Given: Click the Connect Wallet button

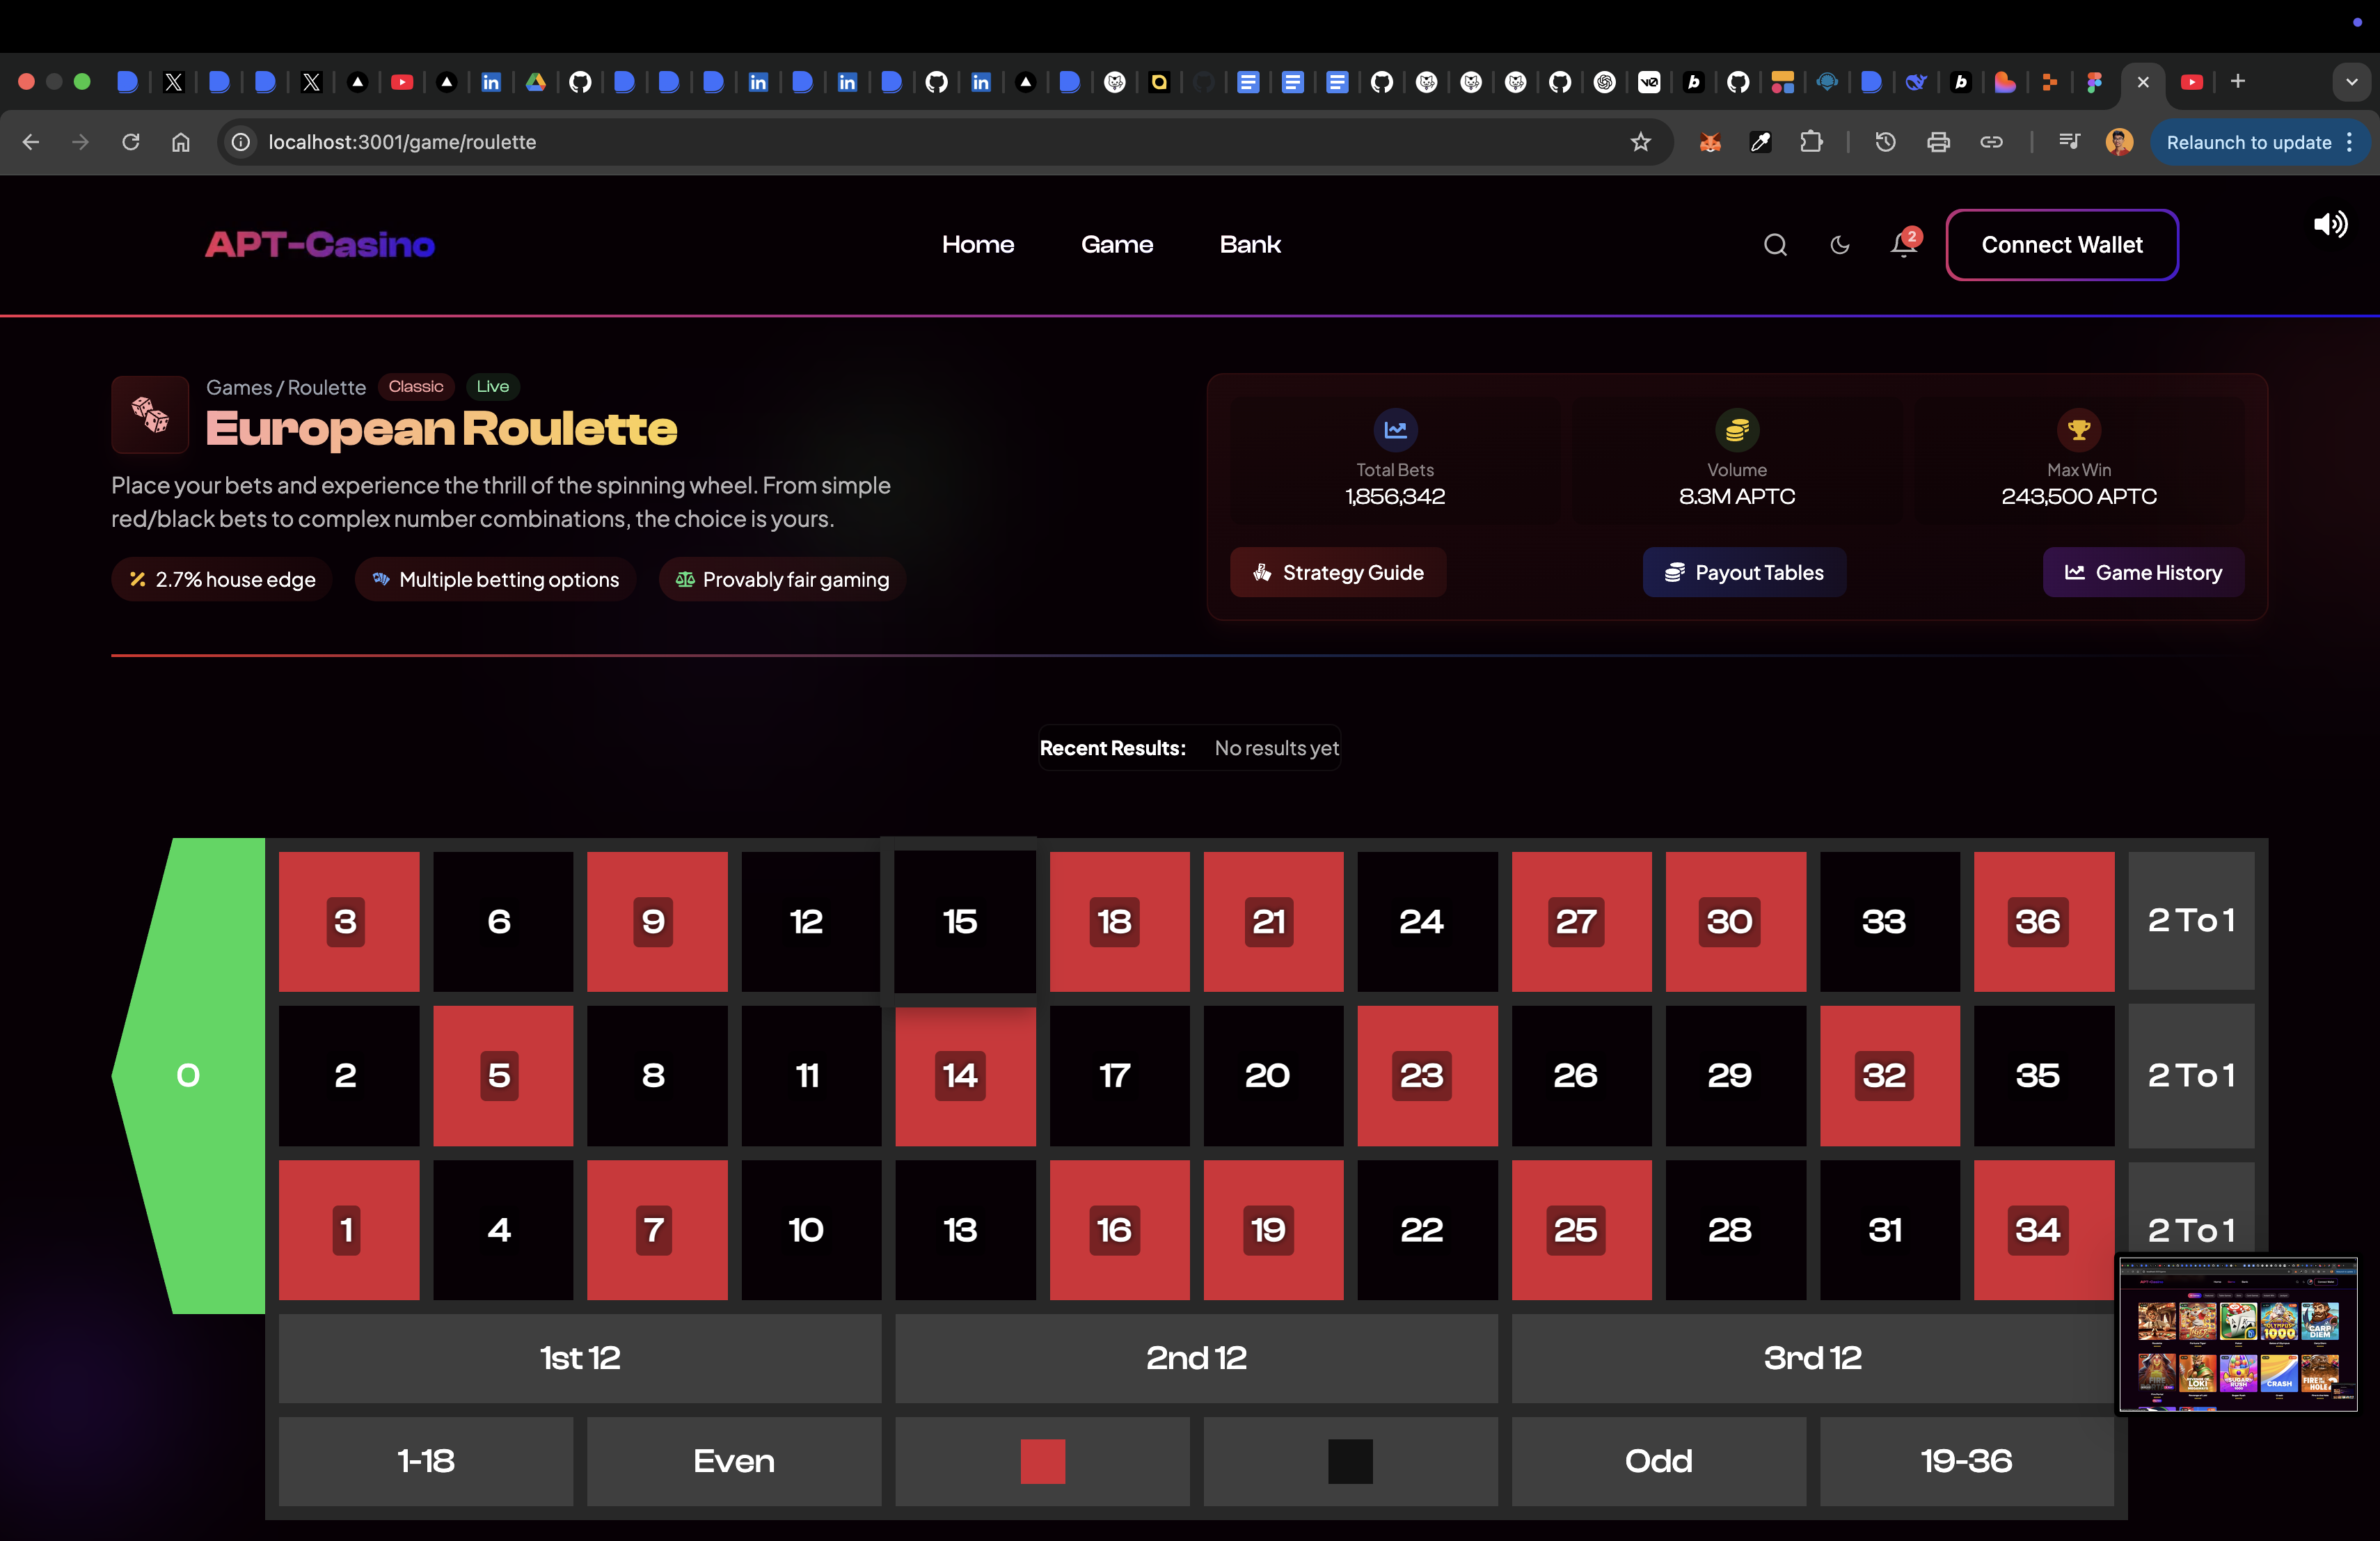Looking at the screenshot, I should tap(2061, 245).
